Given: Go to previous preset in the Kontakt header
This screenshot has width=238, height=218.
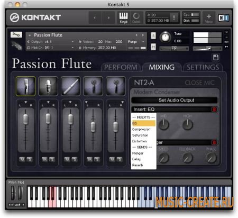Looking at the screenshot, I should point(95,17).
